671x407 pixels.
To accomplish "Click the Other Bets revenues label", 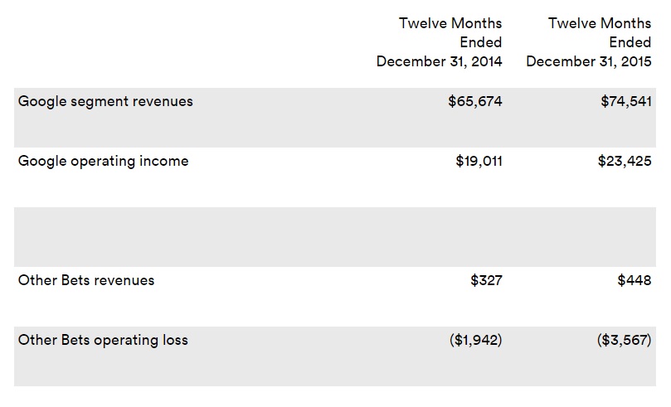I will [86, 281].
